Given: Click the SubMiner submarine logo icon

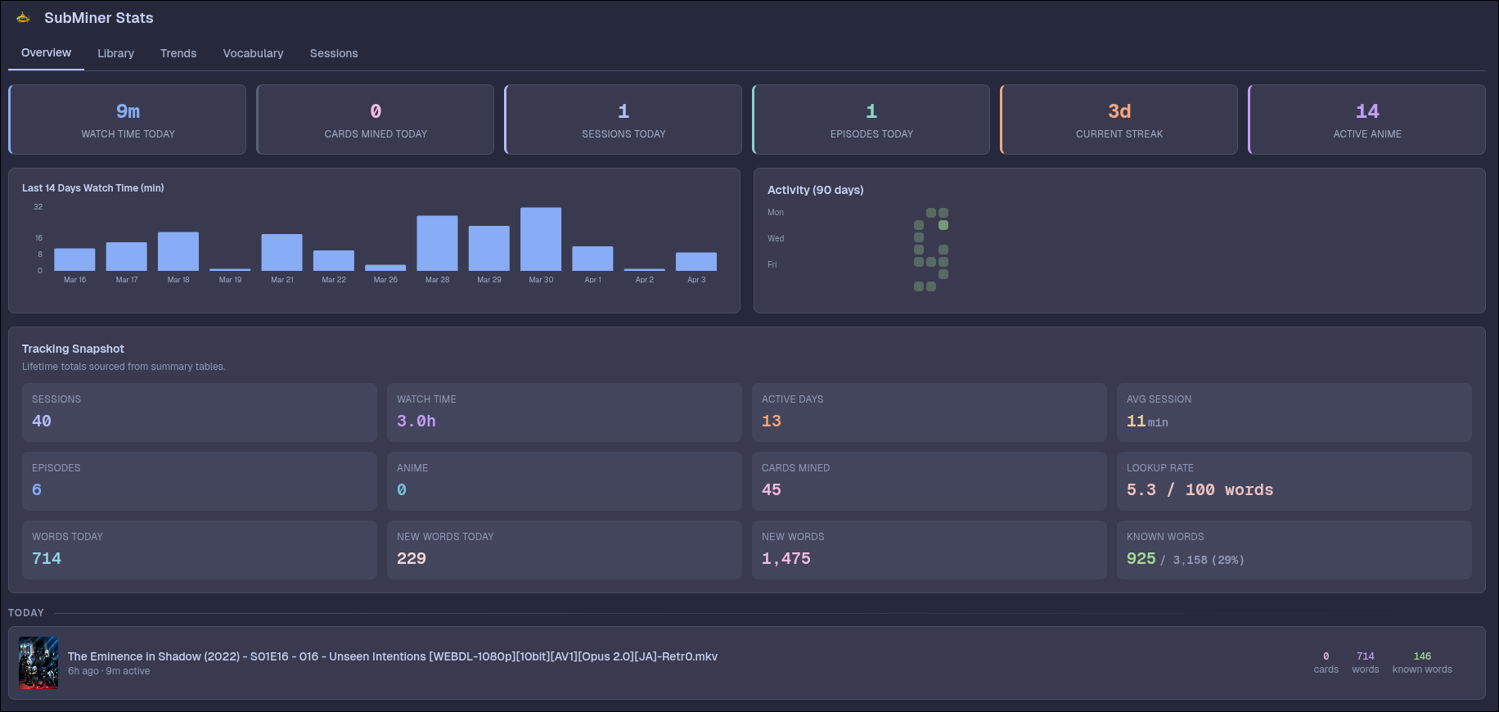Looking at the screenshot, I should [x=23, y=18].
